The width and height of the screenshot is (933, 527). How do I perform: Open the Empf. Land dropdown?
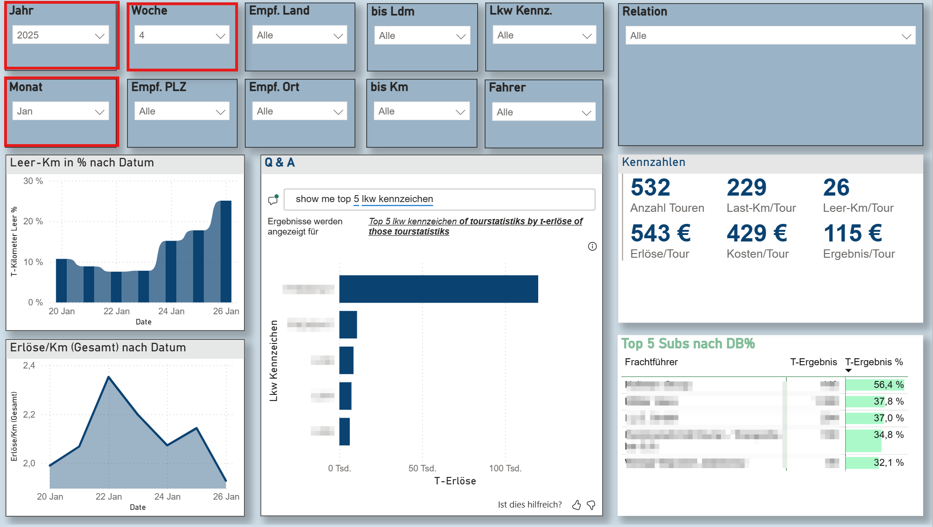point(299,35)
